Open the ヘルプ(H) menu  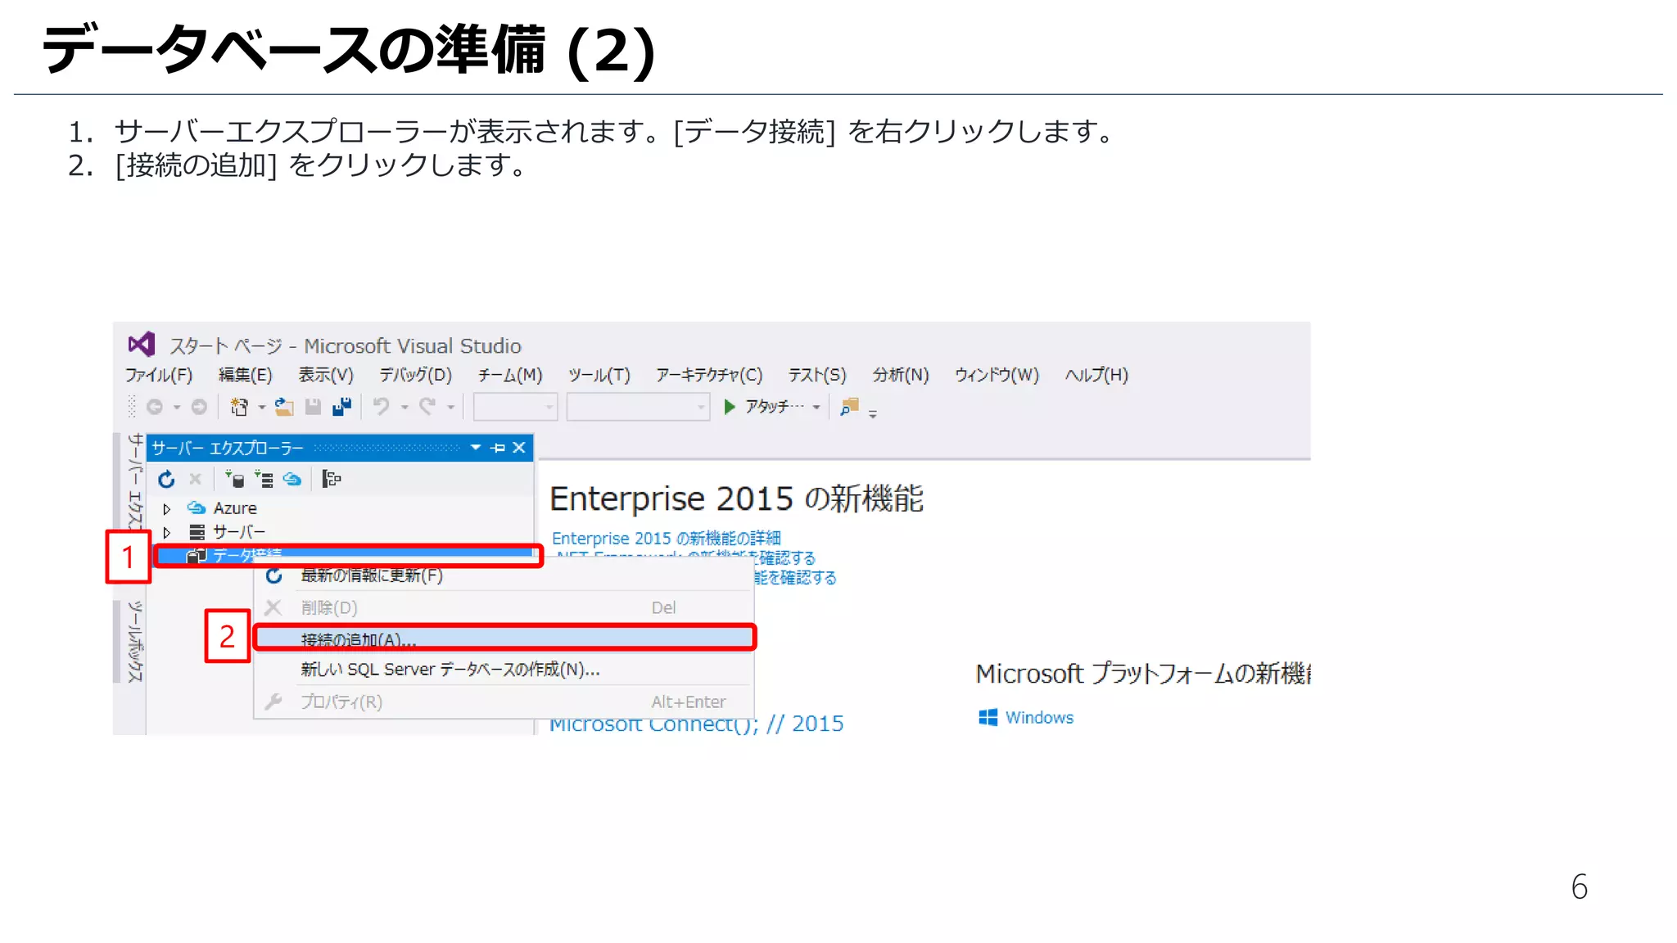pyautogui.click(x=1096, y=375)
